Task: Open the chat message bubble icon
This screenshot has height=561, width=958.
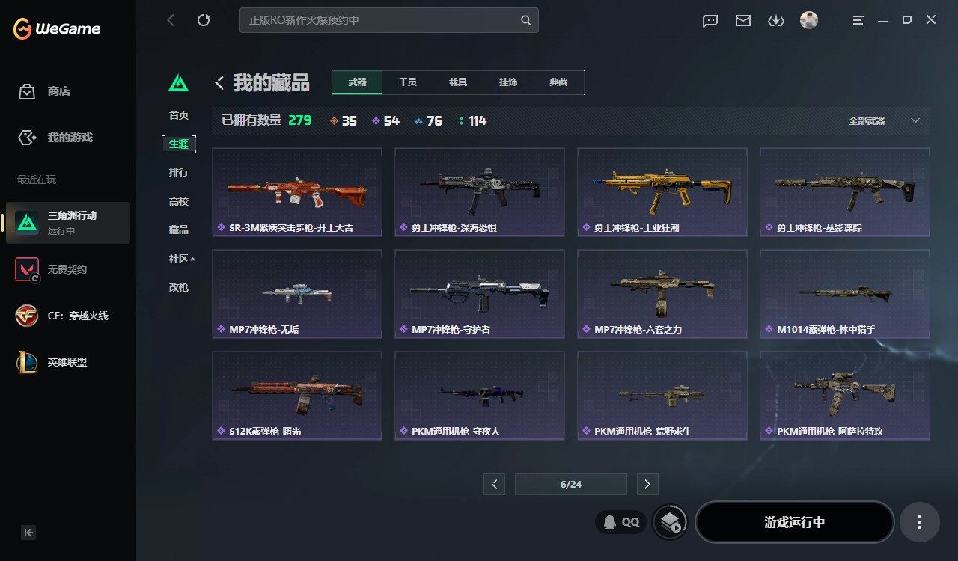Action: tap(710, 21)
